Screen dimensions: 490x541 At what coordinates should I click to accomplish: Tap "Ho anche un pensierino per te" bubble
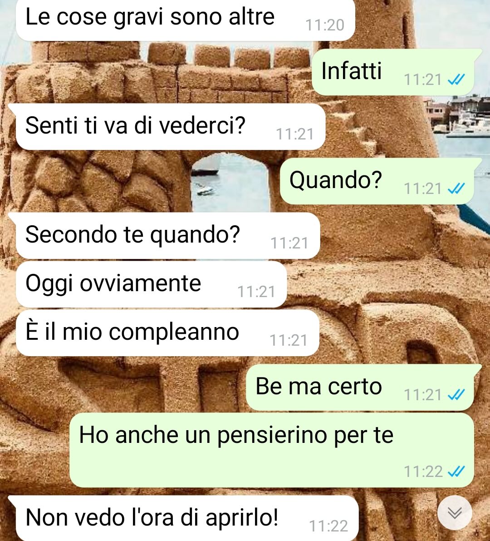point(271,450)
